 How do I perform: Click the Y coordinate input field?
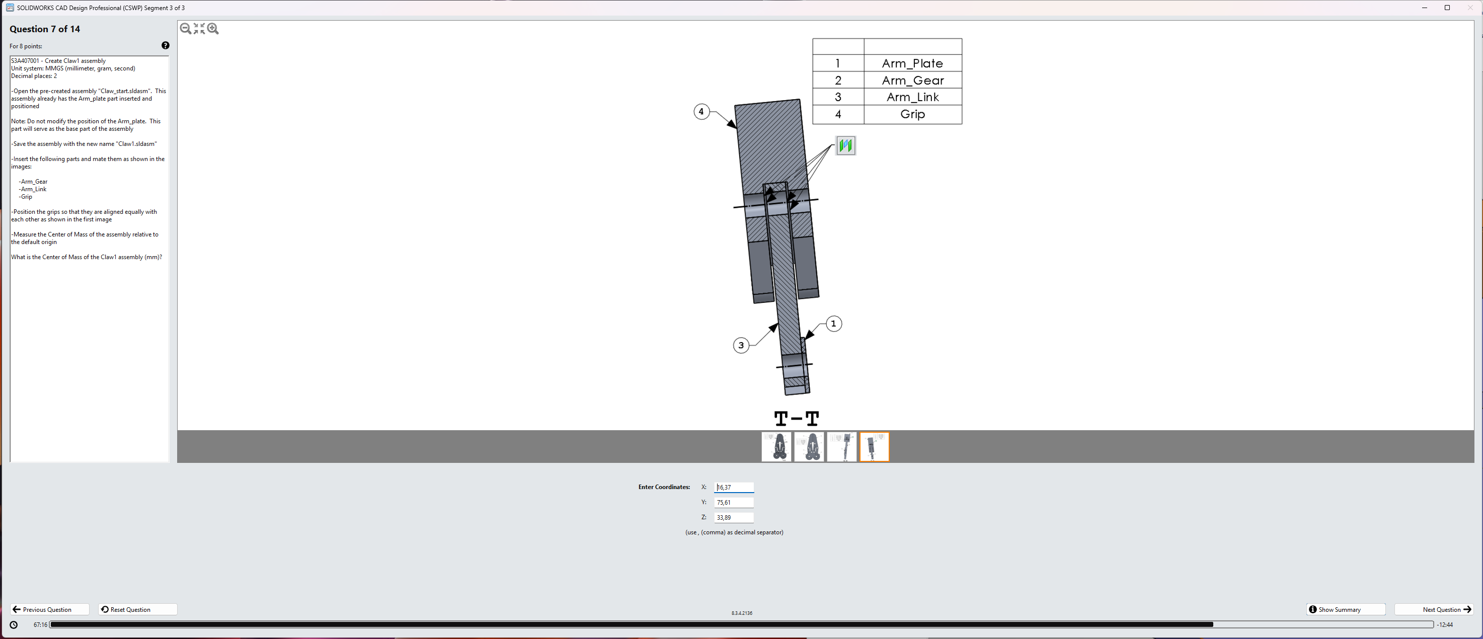(733, 503)
